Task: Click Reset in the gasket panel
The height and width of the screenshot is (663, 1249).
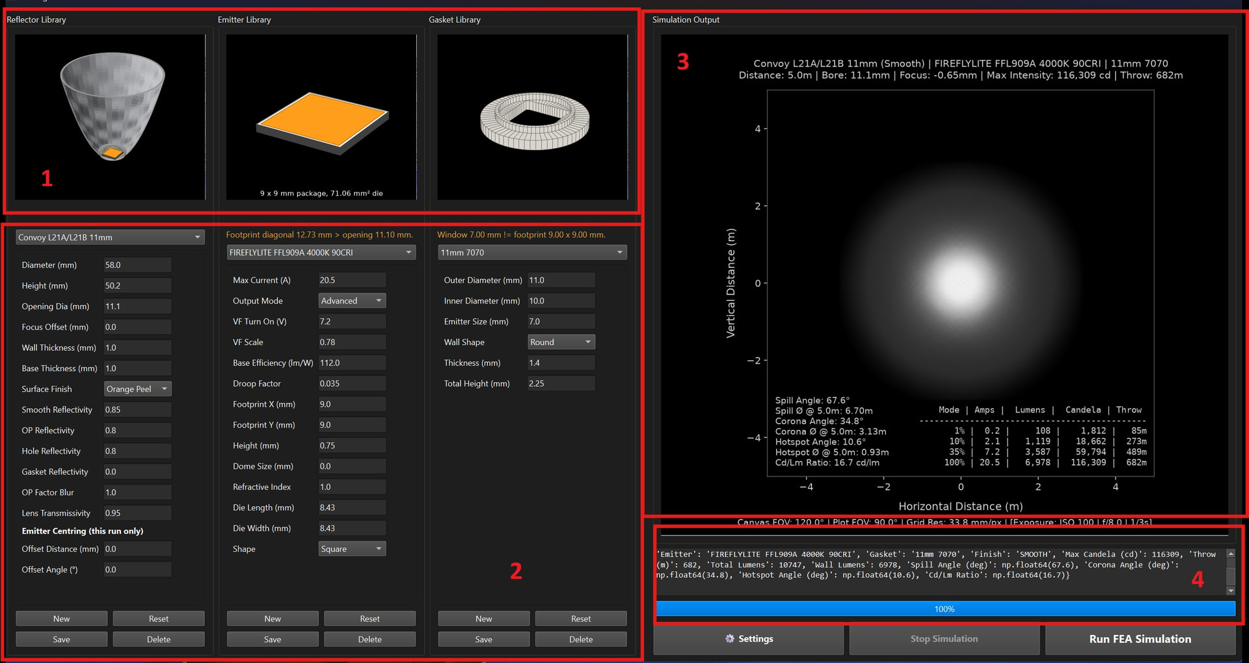Action: coord(581,619)
